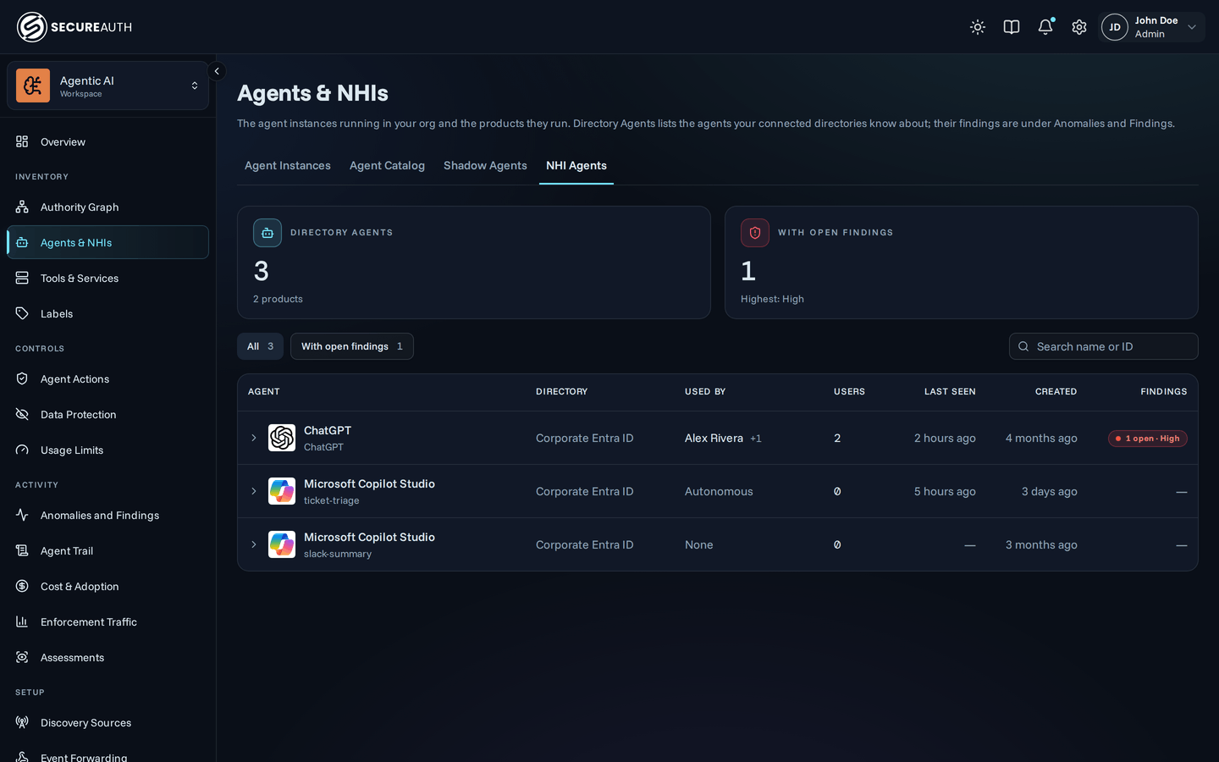Switch to the Agent Instances tab
Viewport: 1219px width, 762px height.
(x=288, y=165)
